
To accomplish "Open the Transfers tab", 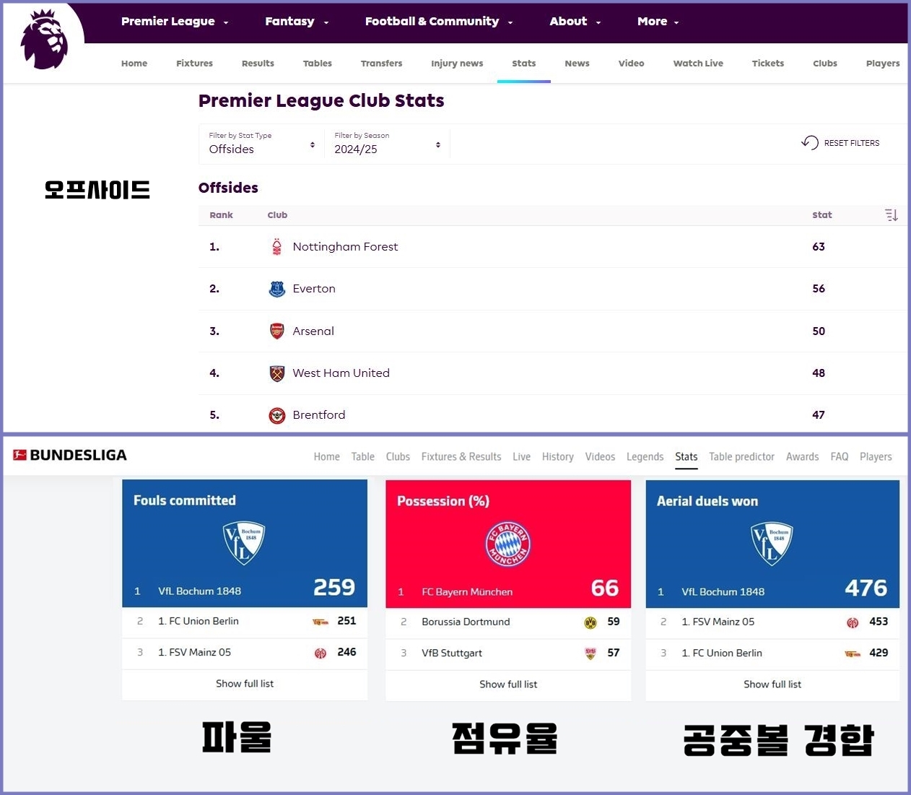I will click(x=381, y=64).
